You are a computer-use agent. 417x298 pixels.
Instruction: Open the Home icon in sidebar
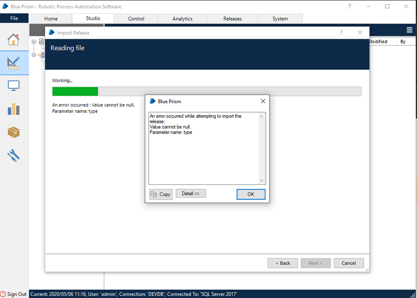pos(13,39)
